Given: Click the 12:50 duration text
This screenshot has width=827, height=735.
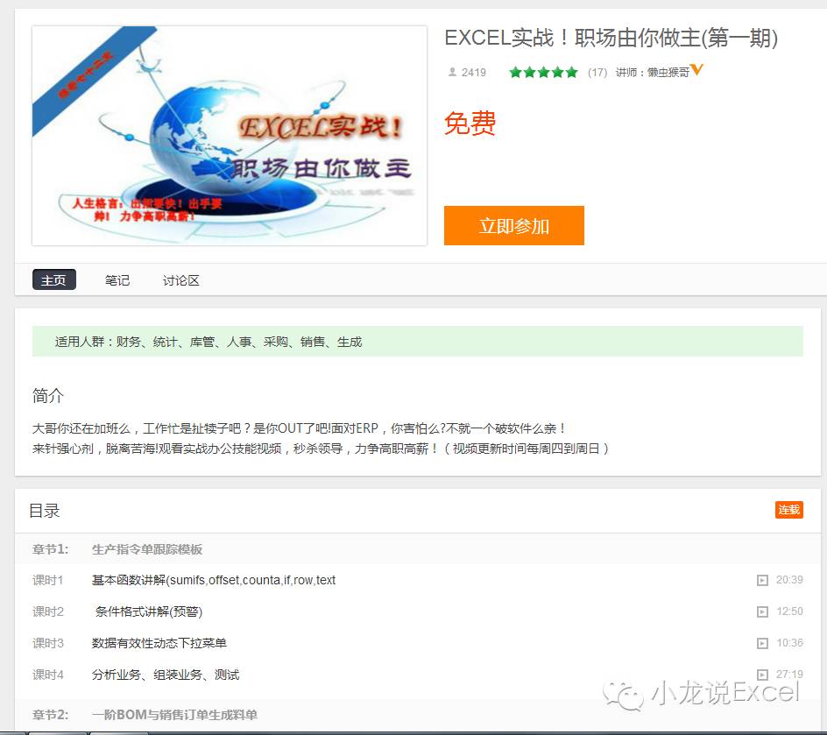Looking at the screenshot, I should (789, 611).
